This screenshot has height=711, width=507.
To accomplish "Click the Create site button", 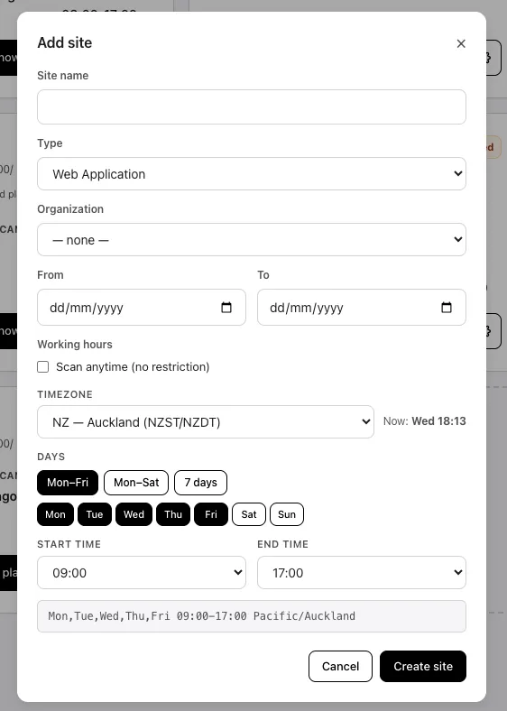I will (x=423, y=666).
